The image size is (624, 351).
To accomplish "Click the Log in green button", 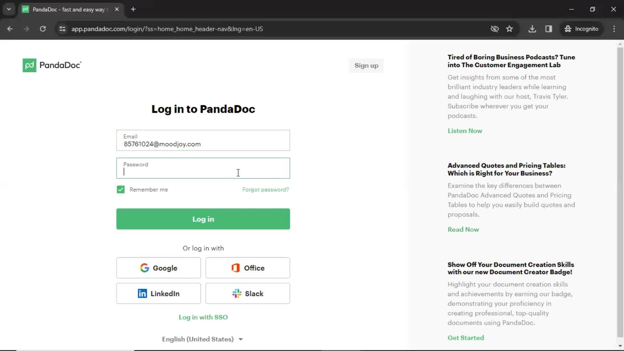I will pos(203,219).
